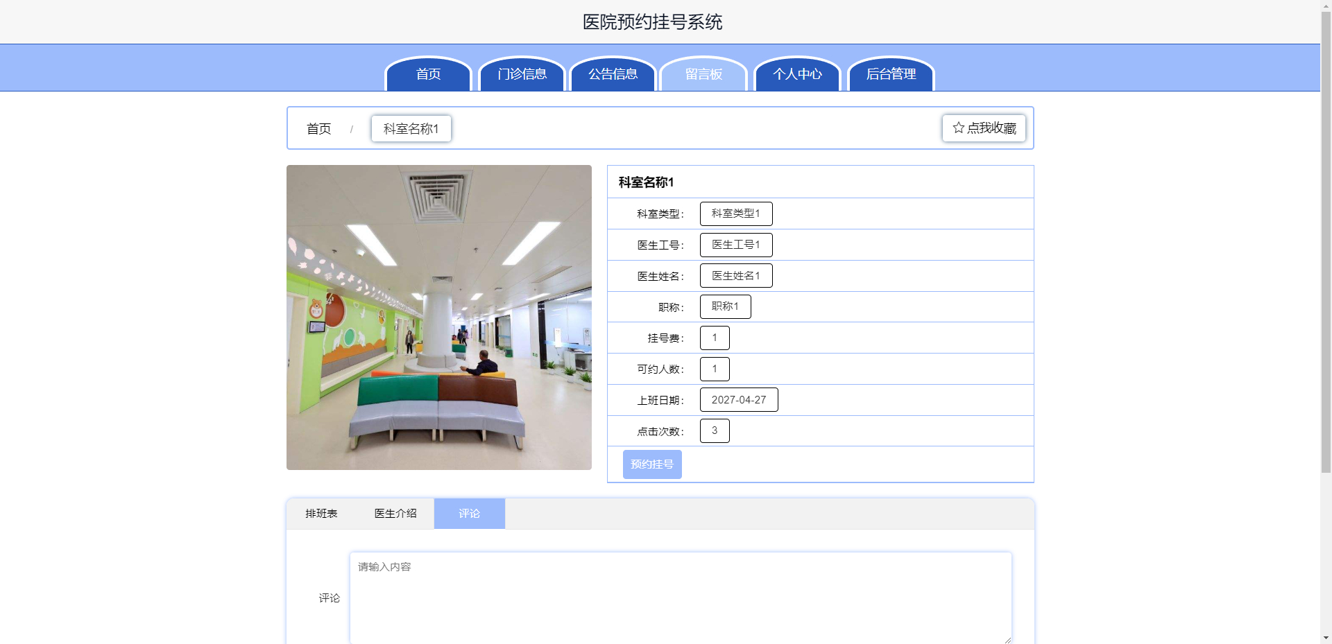Switch to the 留言板 tab
Viewport: 1332px width, 644px height.
pyautogui.click(x=703, y=74)
